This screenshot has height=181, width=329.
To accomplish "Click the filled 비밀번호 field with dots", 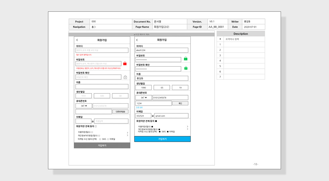I will click(x=158, y=60).
